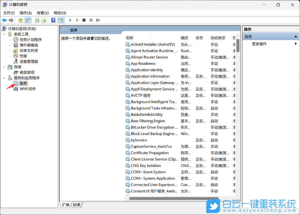Collapse the 服务和应用程序 tree node
This screenshot has height=215, width=300.
[x=4, y=78]
